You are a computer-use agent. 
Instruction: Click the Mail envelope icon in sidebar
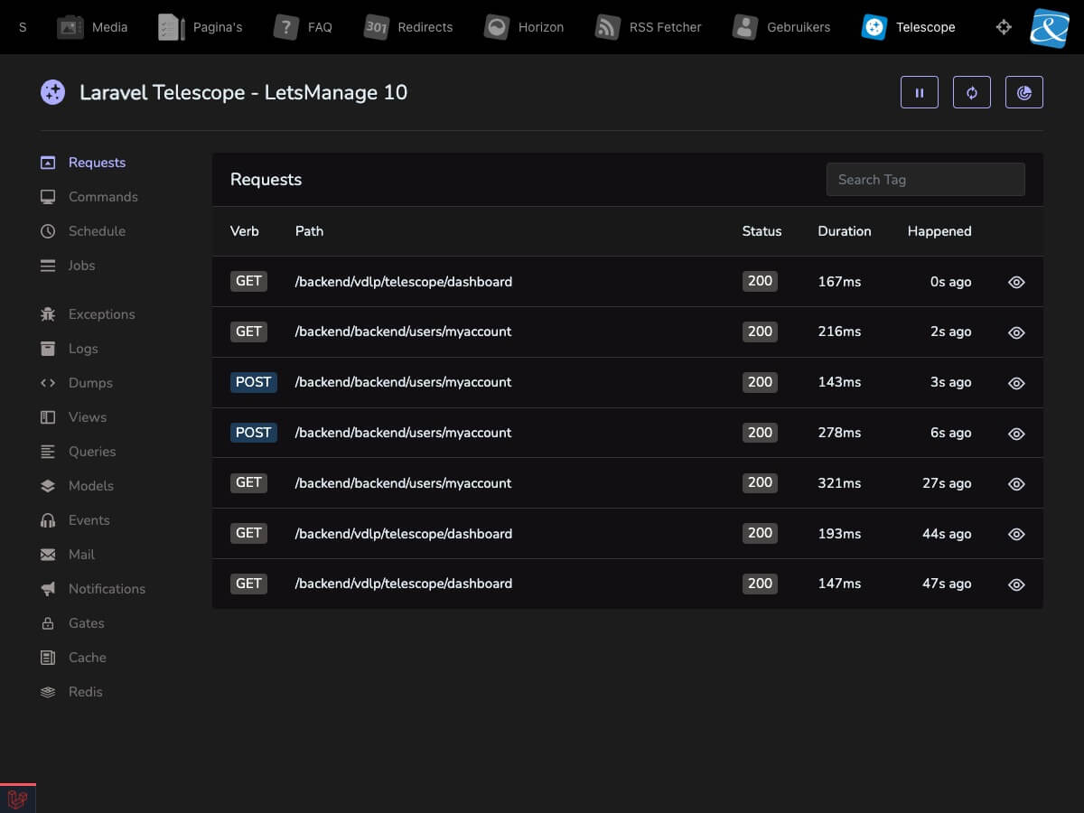click(48, 555)
